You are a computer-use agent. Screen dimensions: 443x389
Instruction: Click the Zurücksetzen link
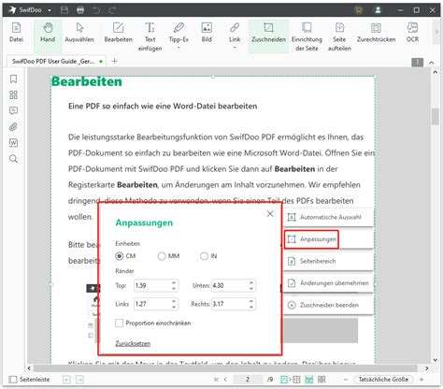point(133,343)
